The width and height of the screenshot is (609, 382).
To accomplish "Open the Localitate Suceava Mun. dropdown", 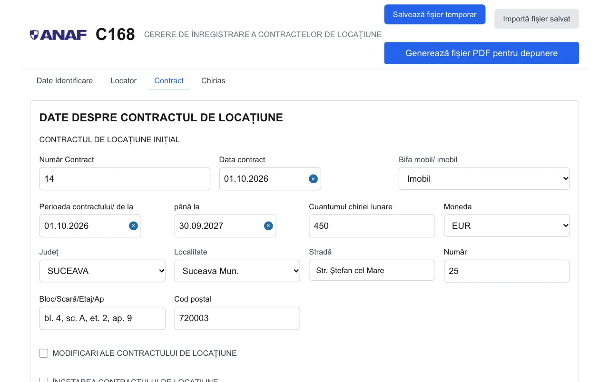I will (x=237, y=271).
